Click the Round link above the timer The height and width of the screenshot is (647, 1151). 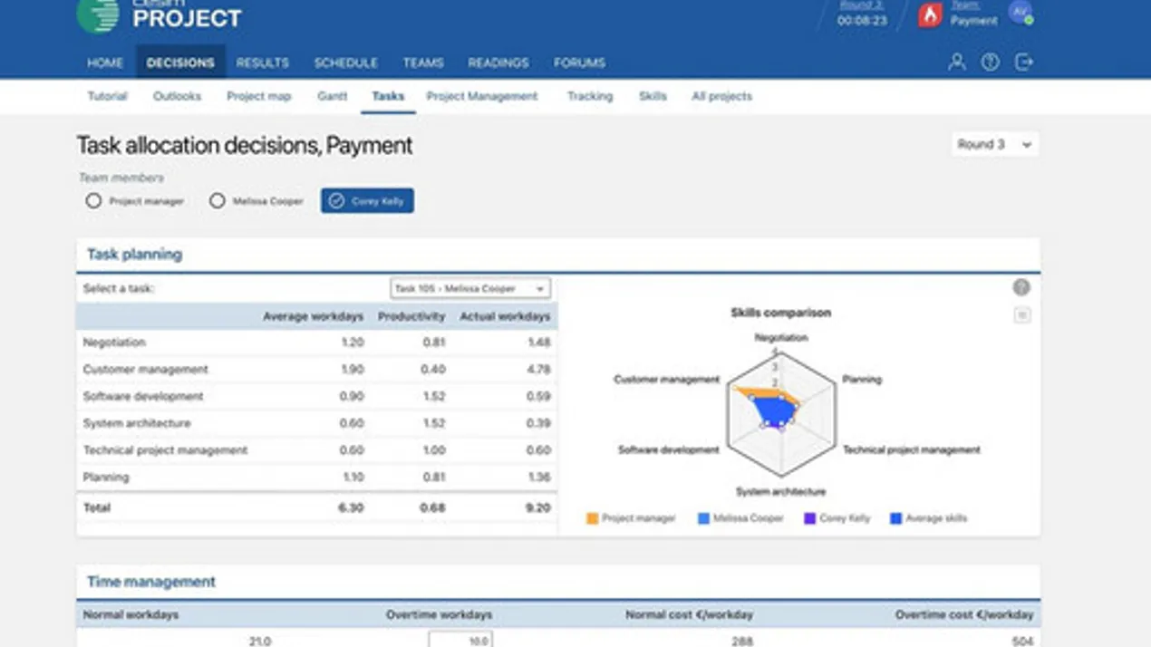tap(860, 5)
